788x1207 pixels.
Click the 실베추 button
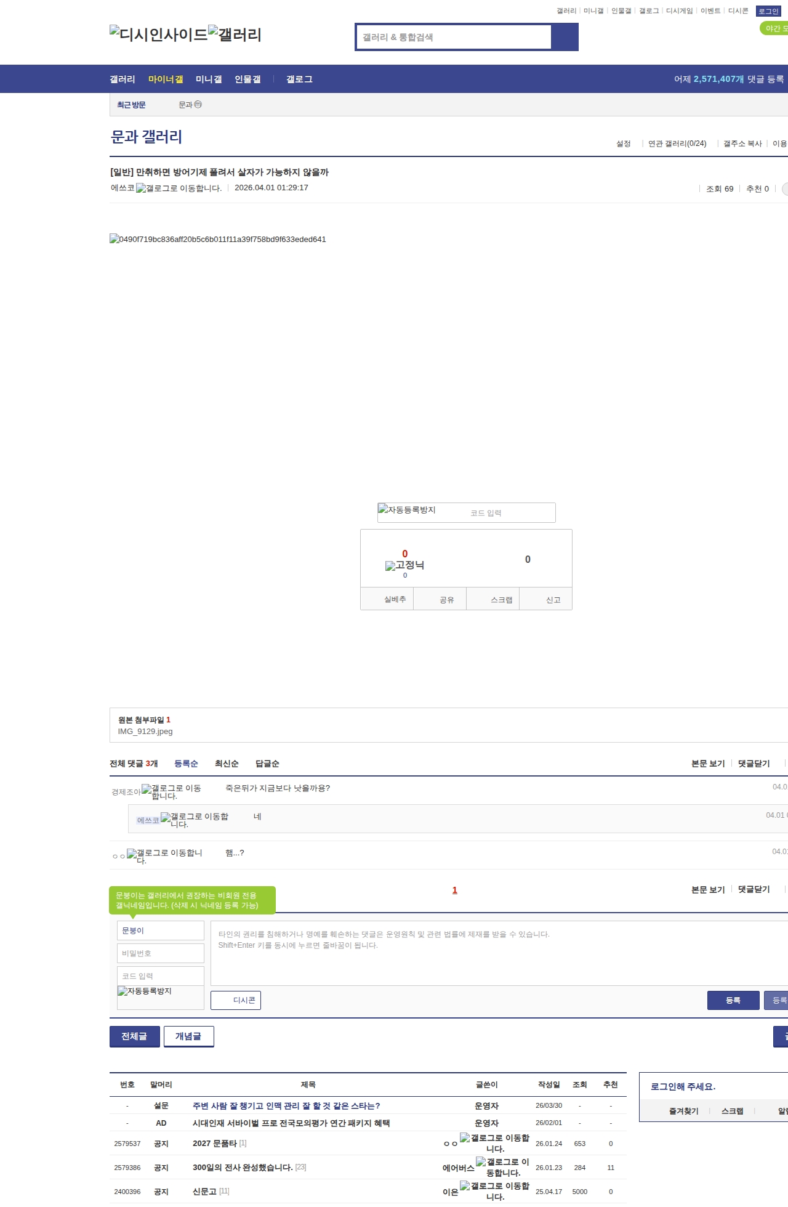[387, 599]
